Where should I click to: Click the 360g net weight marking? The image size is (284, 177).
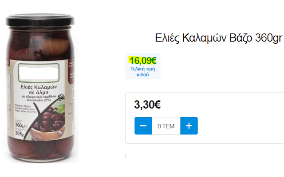coord(20,125)
